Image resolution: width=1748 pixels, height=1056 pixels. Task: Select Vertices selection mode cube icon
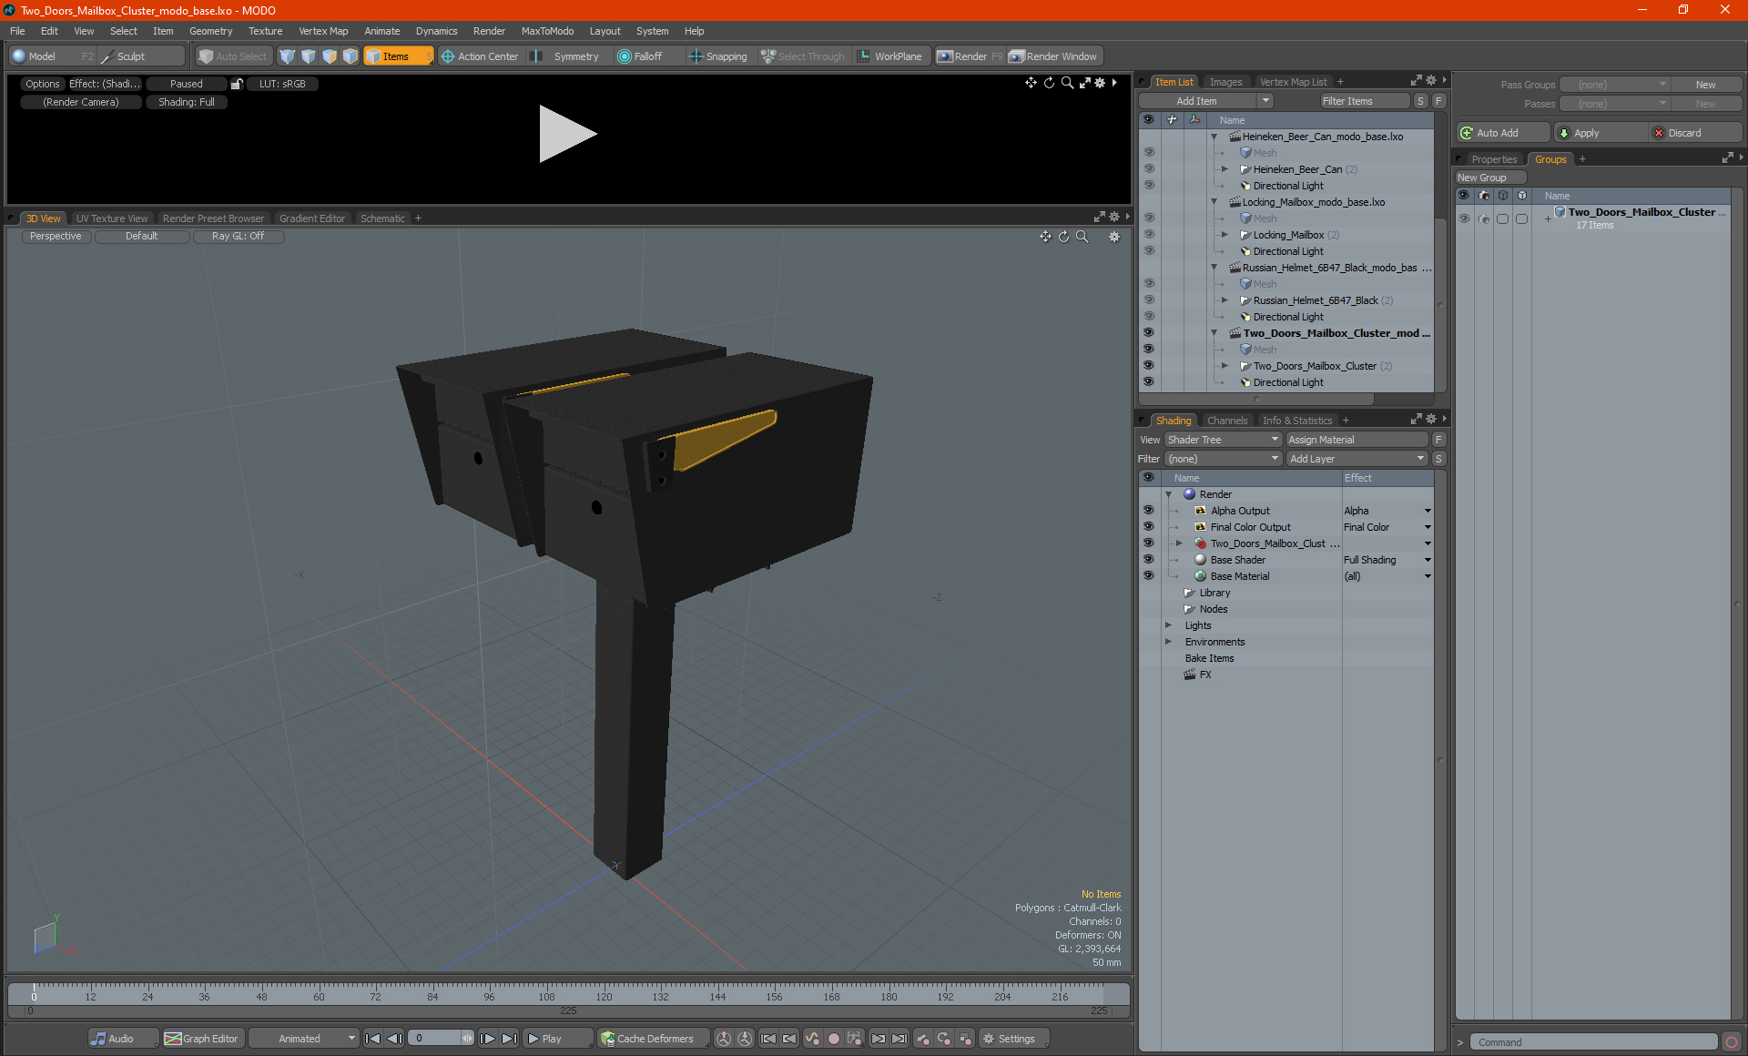288,56
